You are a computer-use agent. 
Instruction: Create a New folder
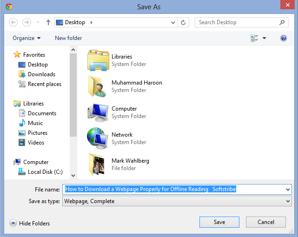click(x=68, y=38)
